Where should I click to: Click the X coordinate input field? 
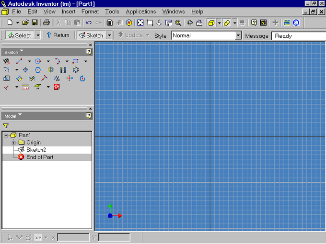point(73,237)
